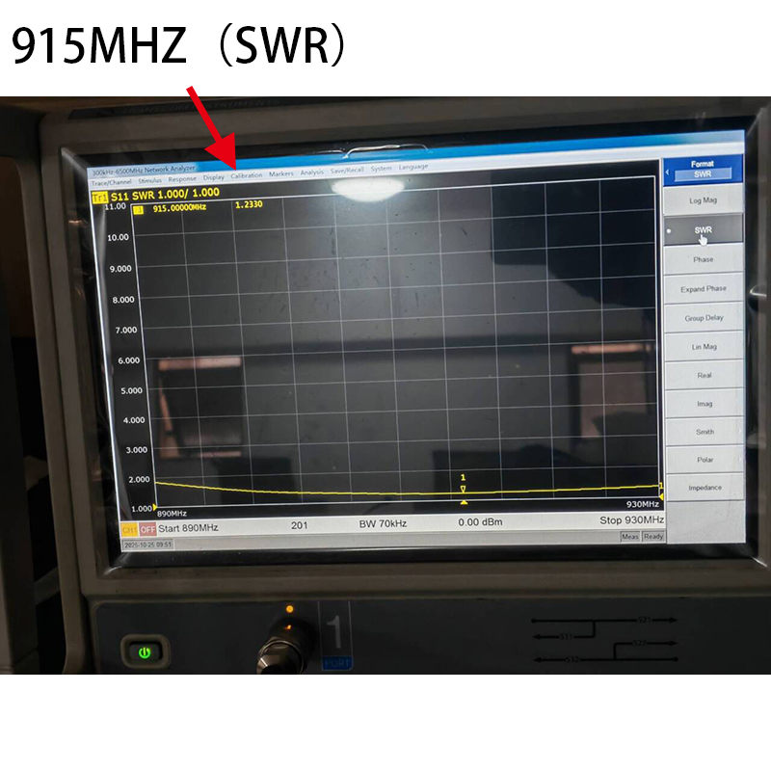Screen dimensions: 771x771
Task: Open the Response menu
Action: coord(182,179)
